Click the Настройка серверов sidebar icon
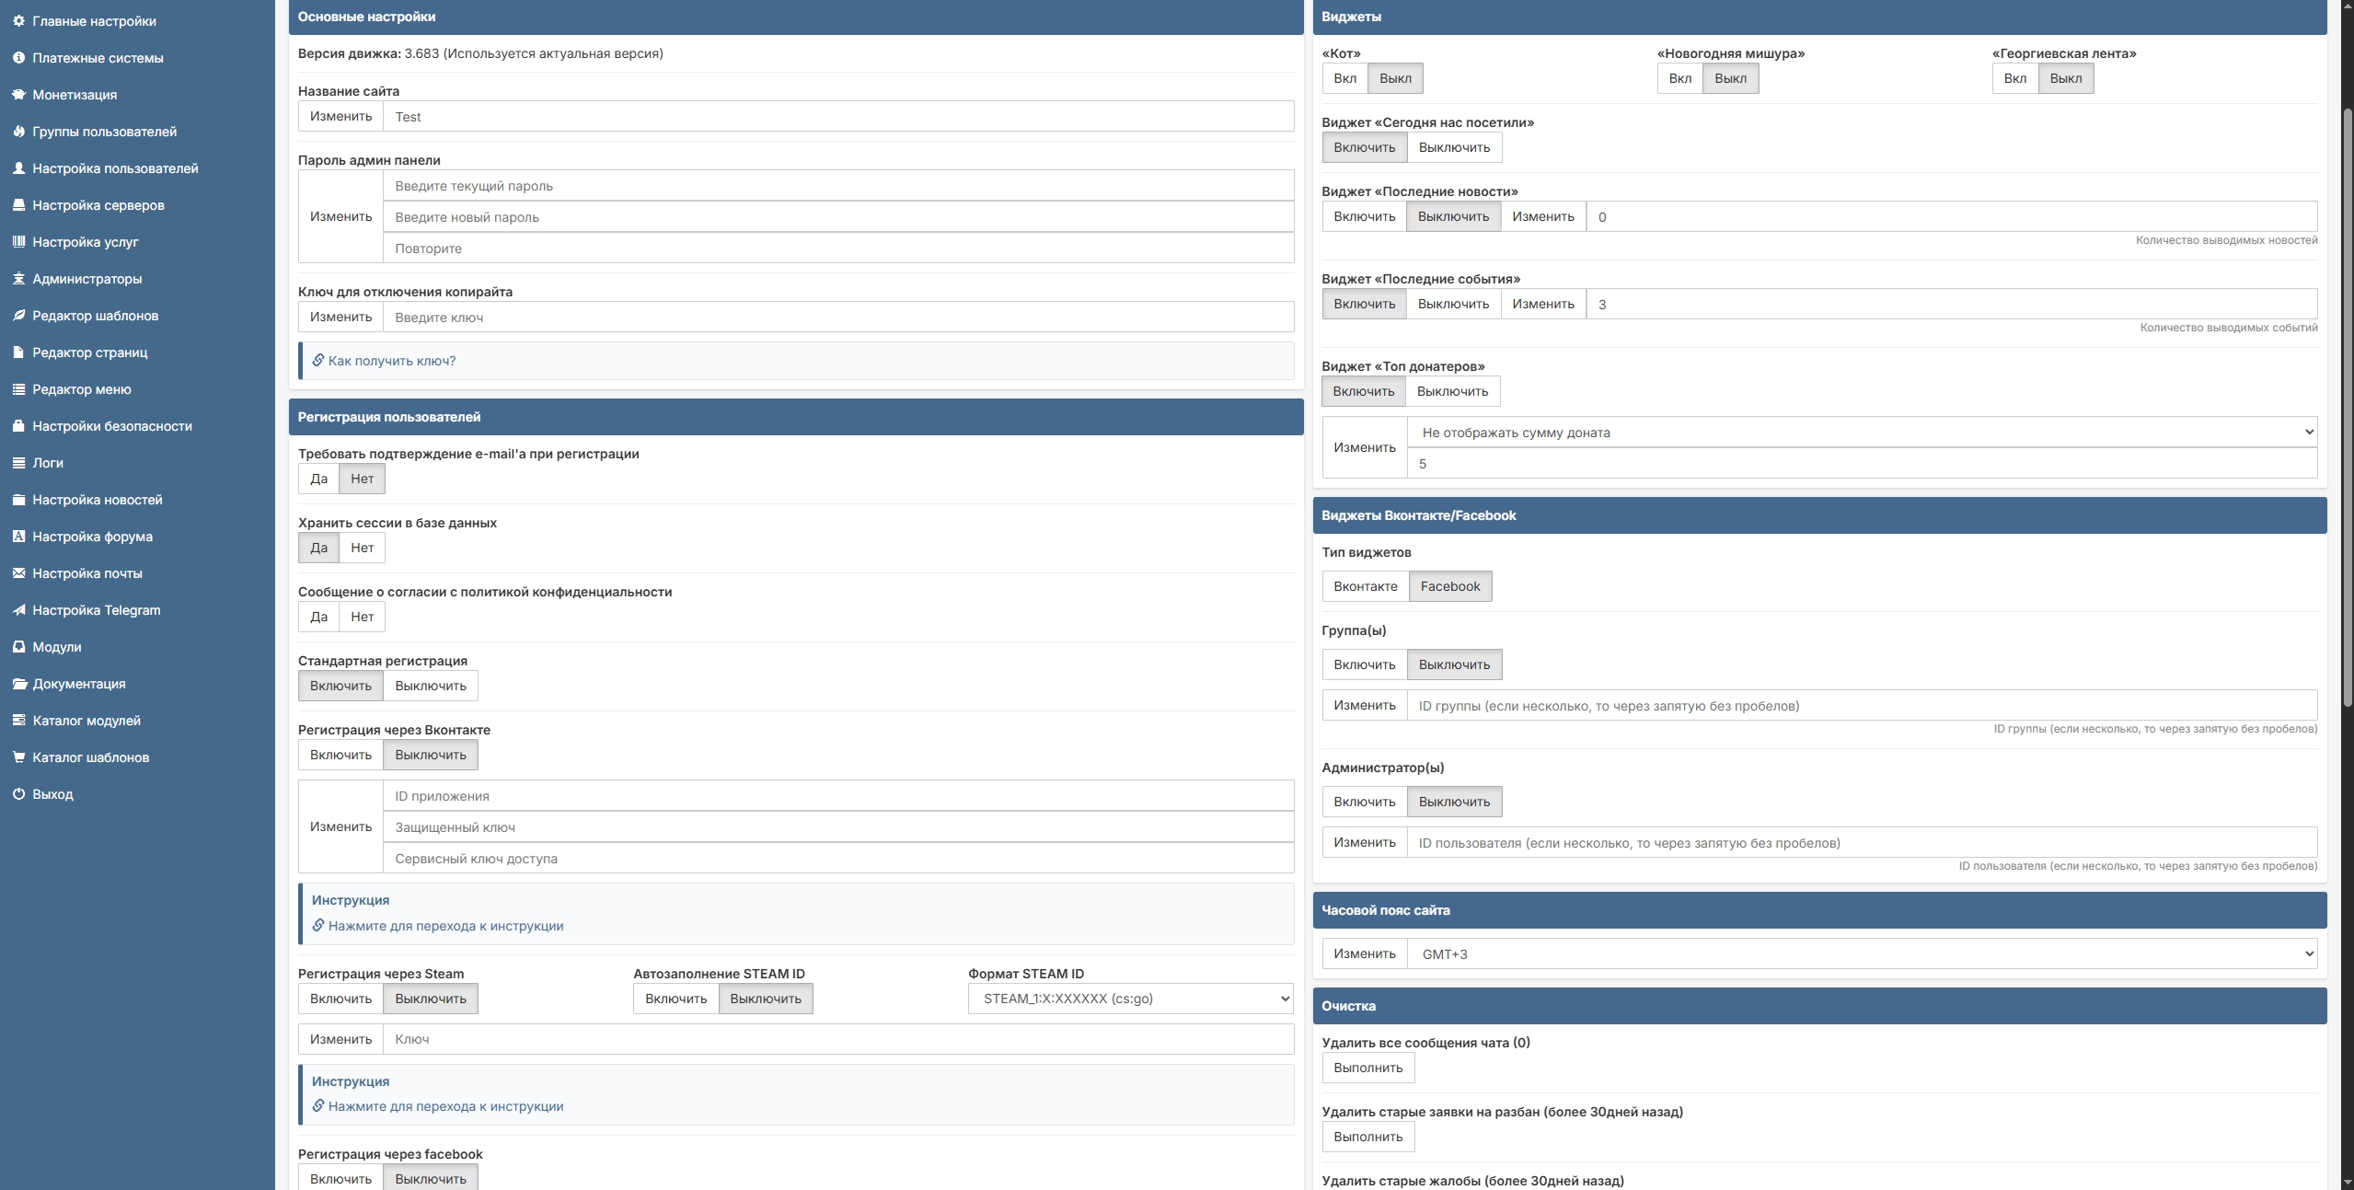 coord(18,205)
